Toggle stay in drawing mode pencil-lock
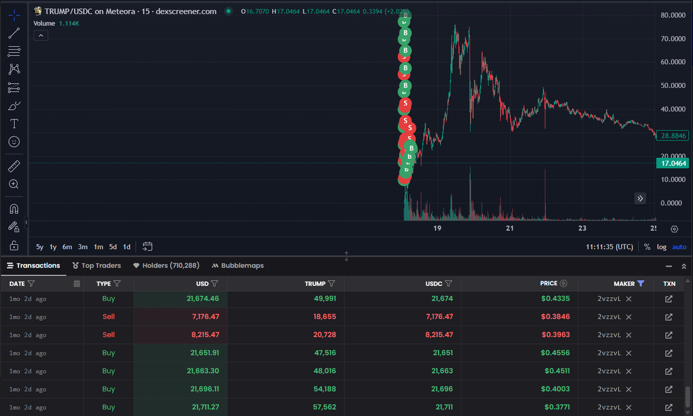 14,227
